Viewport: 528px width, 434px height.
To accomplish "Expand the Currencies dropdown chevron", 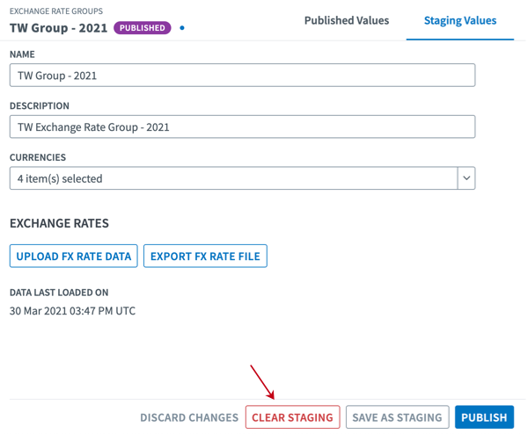I will coord(466,178).
